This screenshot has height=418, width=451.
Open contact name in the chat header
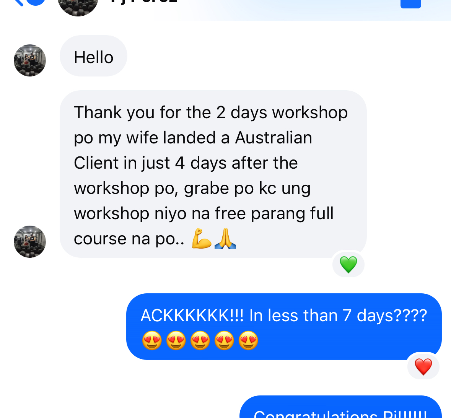(x=143, y=2)
